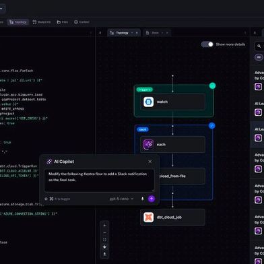Screen dimensions: 264x264
Task: Zoom out the topology canvas
Action: 104,232
